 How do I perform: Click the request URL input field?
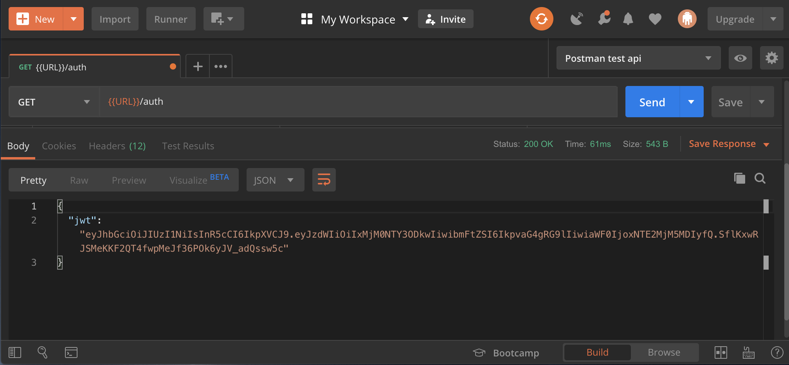[x=358, y=102]
